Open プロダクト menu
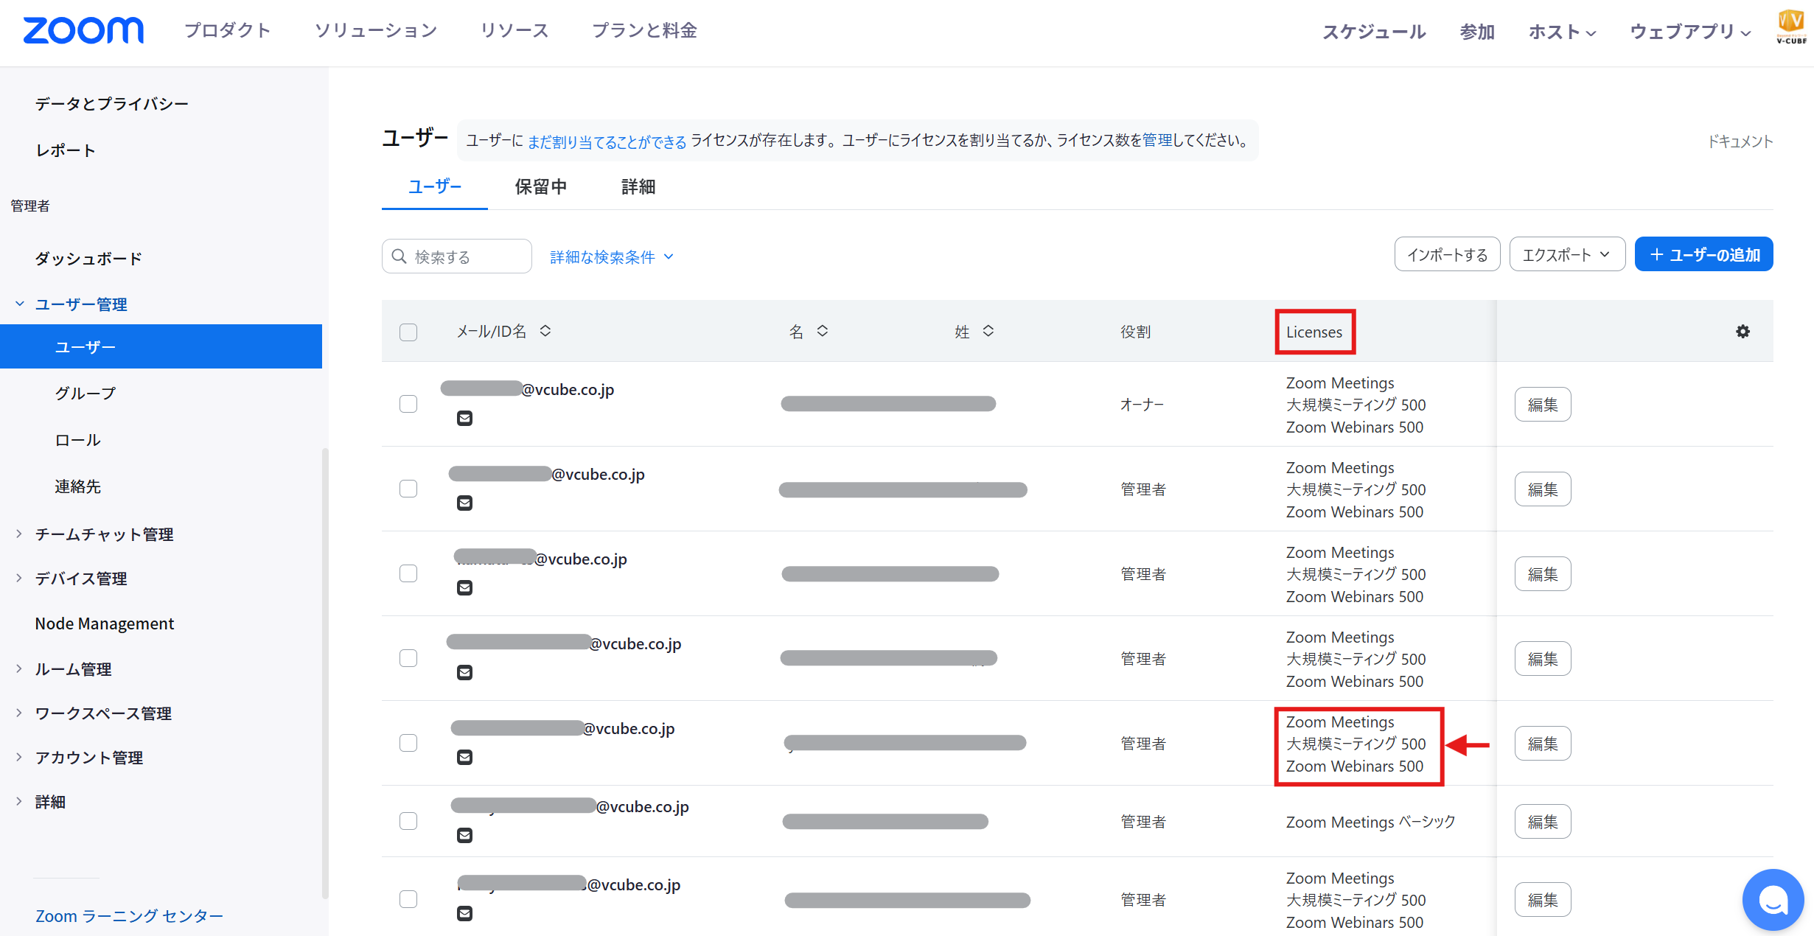 tap(228, 30)
